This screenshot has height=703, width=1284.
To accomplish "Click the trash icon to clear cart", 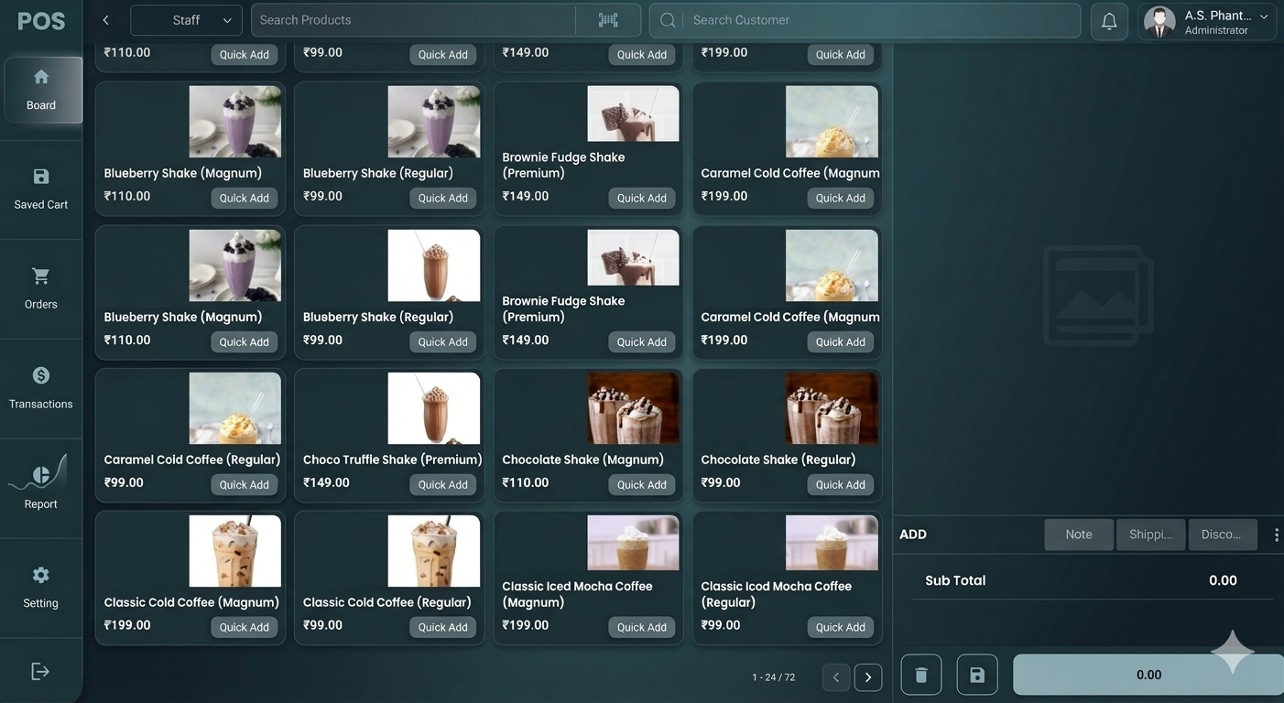I will [921, 675].
